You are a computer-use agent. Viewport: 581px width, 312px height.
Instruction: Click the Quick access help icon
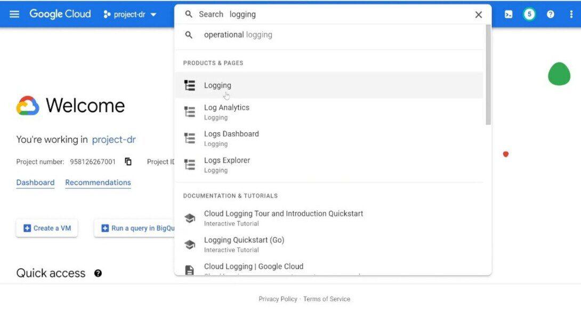coord(98,273)
